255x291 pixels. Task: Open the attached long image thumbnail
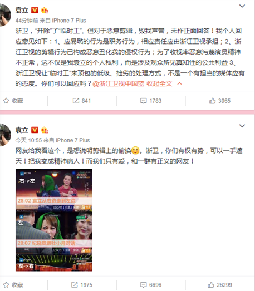coord(54,220)
